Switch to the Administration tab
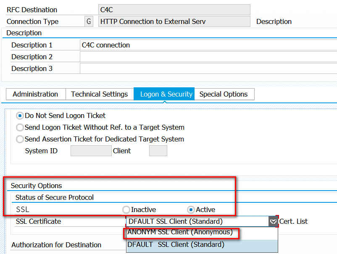This screenshot has width=337, height=254. click(35, 94)
